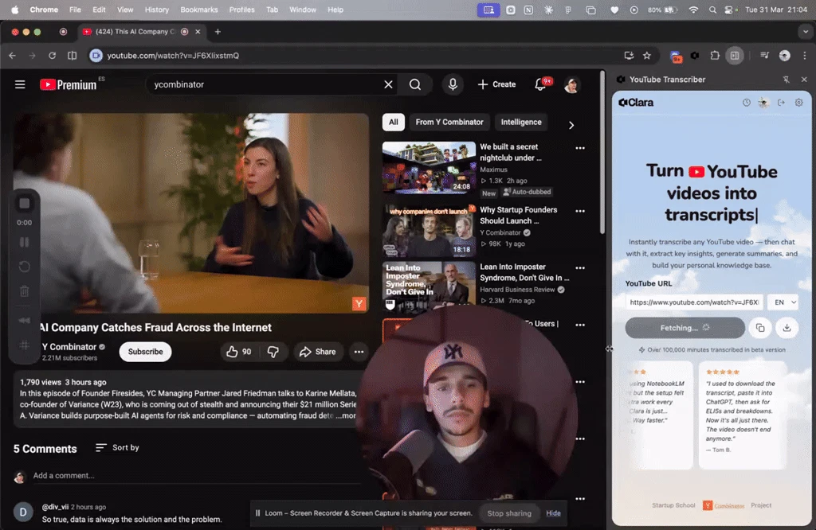Click the YouTube URL input field
This screenshot has width=816, height=530.
[x=694, y=302]
